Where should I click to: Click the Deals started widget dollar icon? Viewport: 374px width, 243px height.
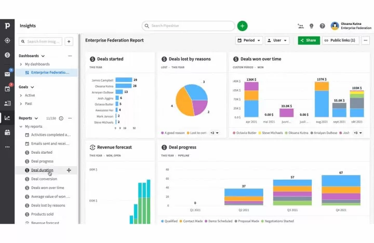[x=92, y=59]
